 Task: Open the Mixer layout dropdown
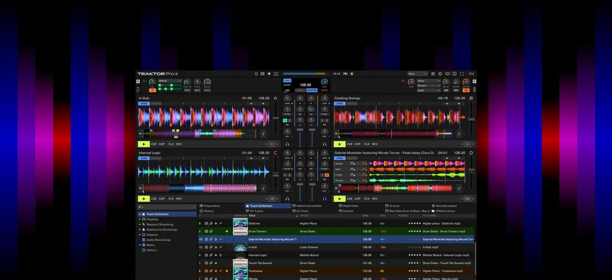pos(417,74)
